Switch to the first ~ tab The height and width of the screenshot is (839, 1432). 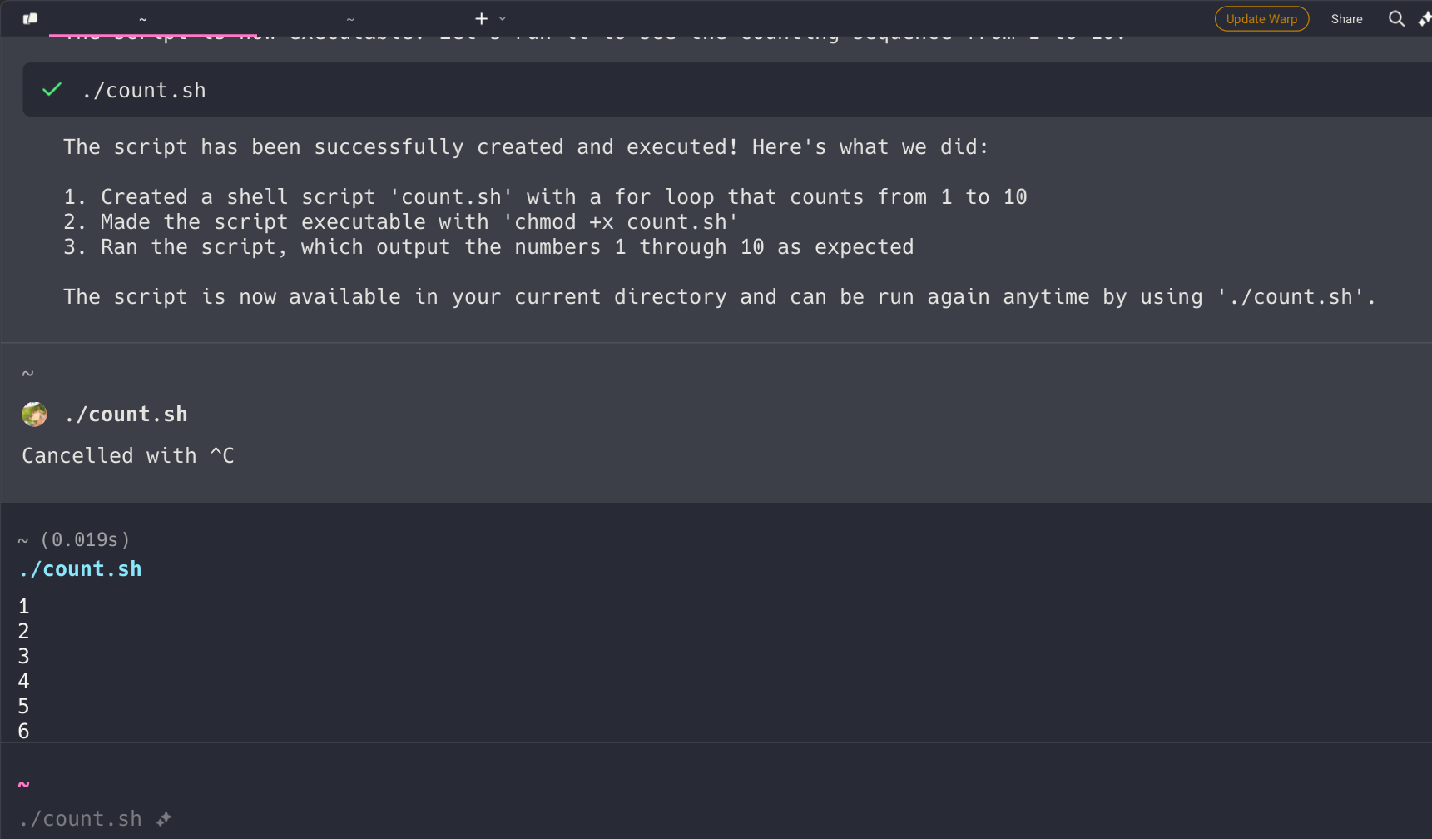[x=143, y=19]
